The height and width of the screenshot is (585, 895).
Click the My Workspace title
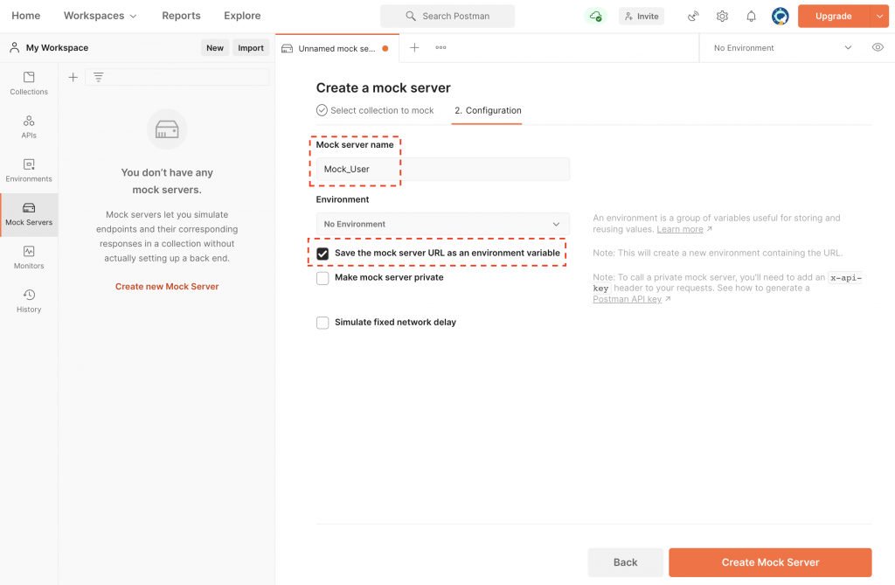point(57,47)
